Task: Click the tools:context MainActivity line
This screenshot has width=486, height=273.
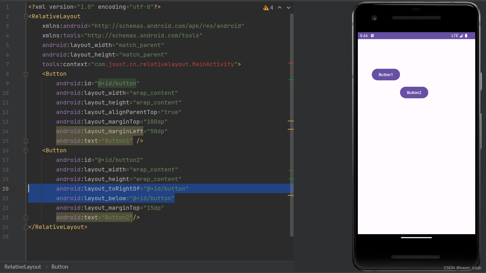Action: coord(141,64)
